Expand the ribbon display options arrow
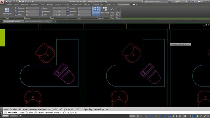This screenshot has width=210, height=118. [x=136, y=5]
